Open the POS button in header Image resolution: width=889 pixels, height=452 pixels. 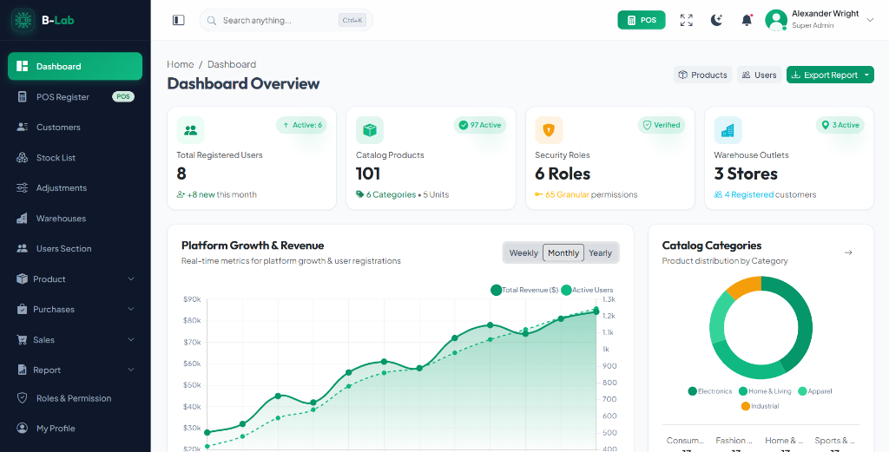pos(642,21)
